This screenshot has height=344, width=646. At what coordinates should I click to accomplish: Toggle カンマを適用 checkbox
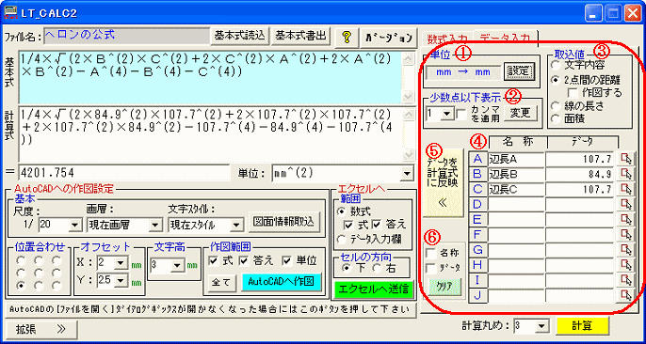tap(461, 115)
